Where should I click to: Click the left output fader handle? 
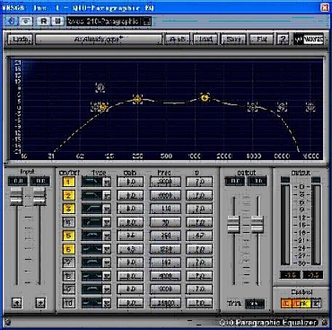coord(233,224)
